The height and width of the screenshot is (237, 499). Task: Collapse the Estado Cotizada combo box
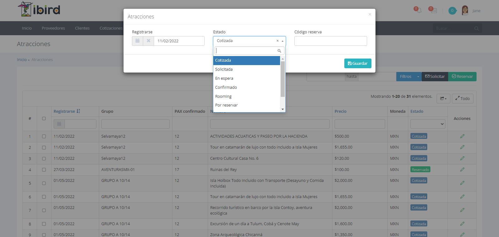point(283,41)
